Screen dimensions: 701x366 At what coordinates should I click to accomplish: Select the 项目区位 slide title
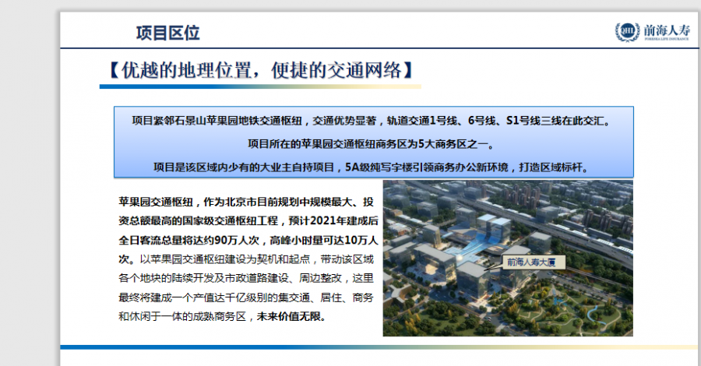pyautogui.click(x=167, y=33)
